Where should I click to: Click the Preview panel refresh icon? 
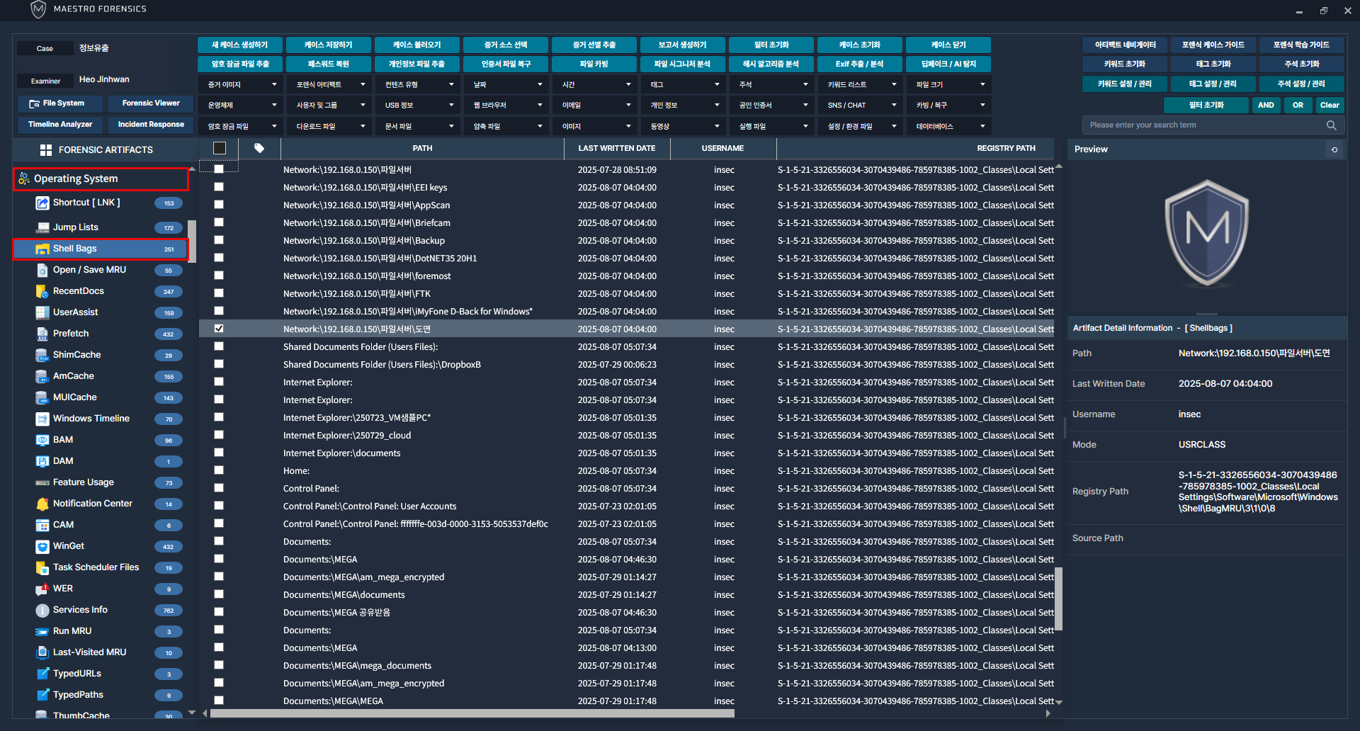pyautogui.click(x=1334, y=149)
